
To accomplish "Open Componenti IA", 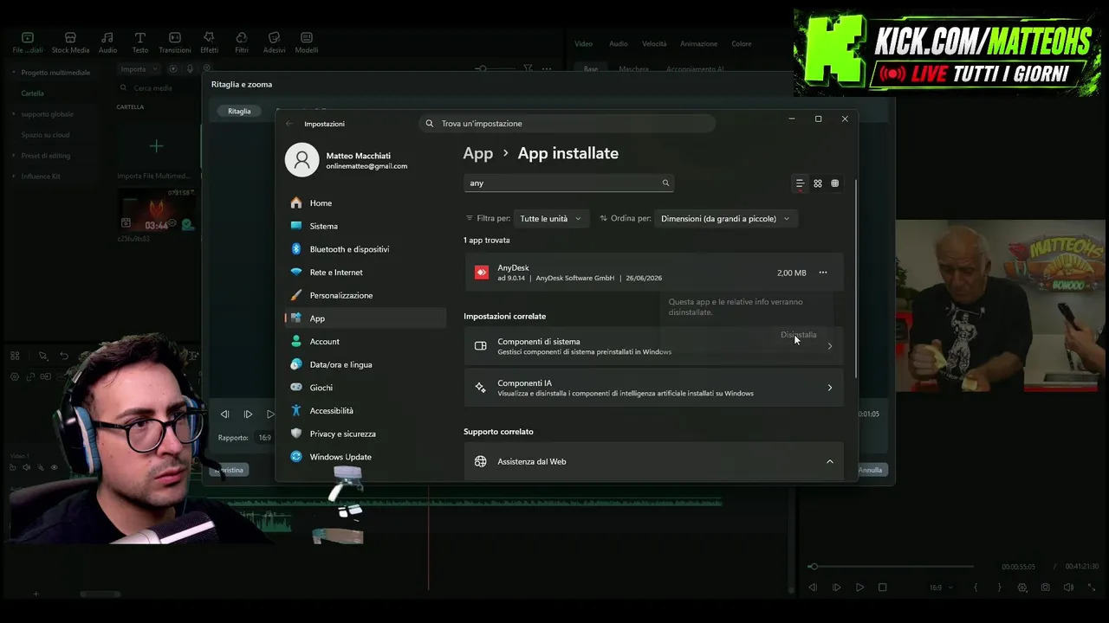I will [x=654, y=388].
